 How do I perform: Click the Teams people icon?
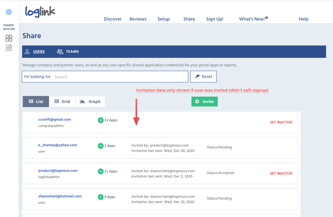click(60, 51)
